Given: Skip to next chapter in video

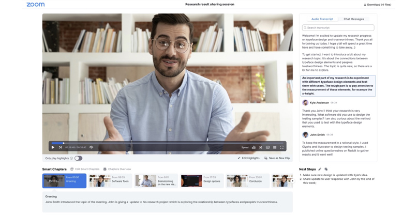Looking at the screenshot, I should pyautogui.click(x=60, y=147).
